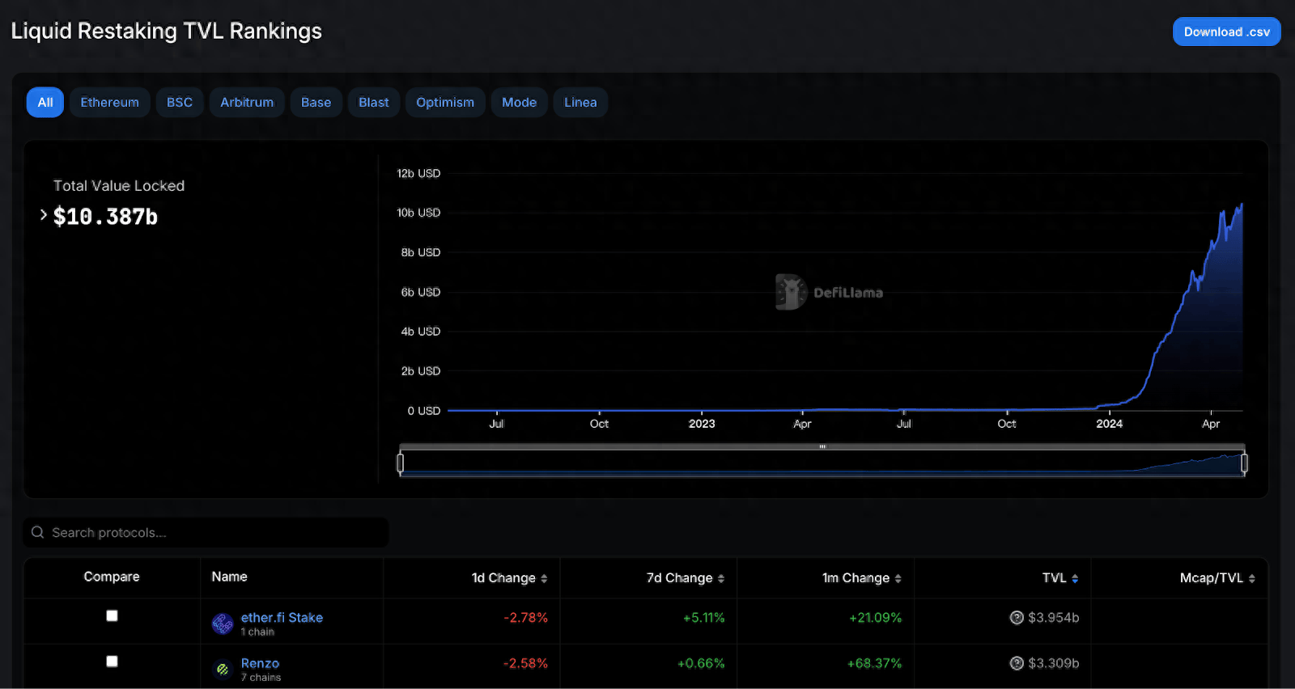Filter rankings by the Blast chain
This screenshot has height=689, width=1295.
pyautogui.click(x=373, y=103)
